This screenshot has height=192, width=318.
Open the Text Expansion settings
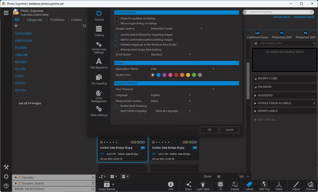click(x=99, y=63)
